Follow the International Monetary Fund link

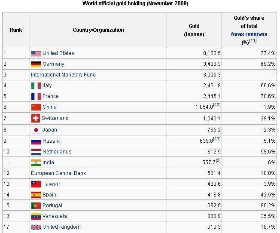(x=63, y=75)
